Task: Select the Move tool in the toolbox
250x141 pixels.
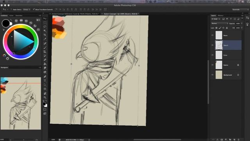Action: coord(45,19)
